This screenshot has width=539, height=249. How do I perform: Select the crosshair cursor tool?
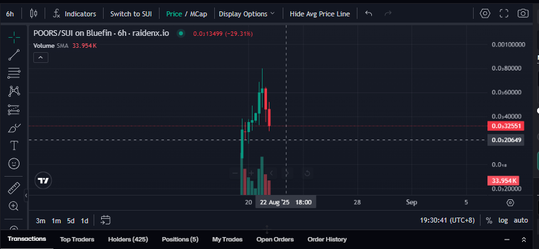(14, 37)
